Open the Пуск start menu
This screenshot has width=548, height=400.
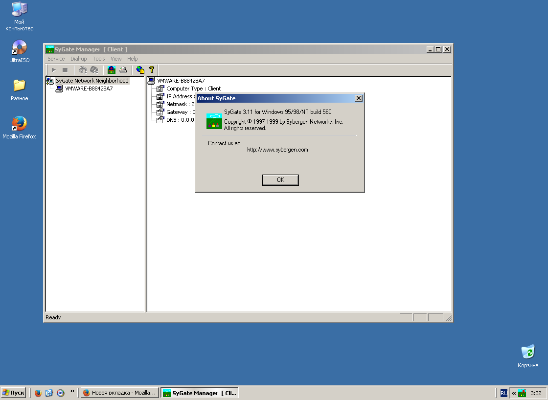point(13,393)
